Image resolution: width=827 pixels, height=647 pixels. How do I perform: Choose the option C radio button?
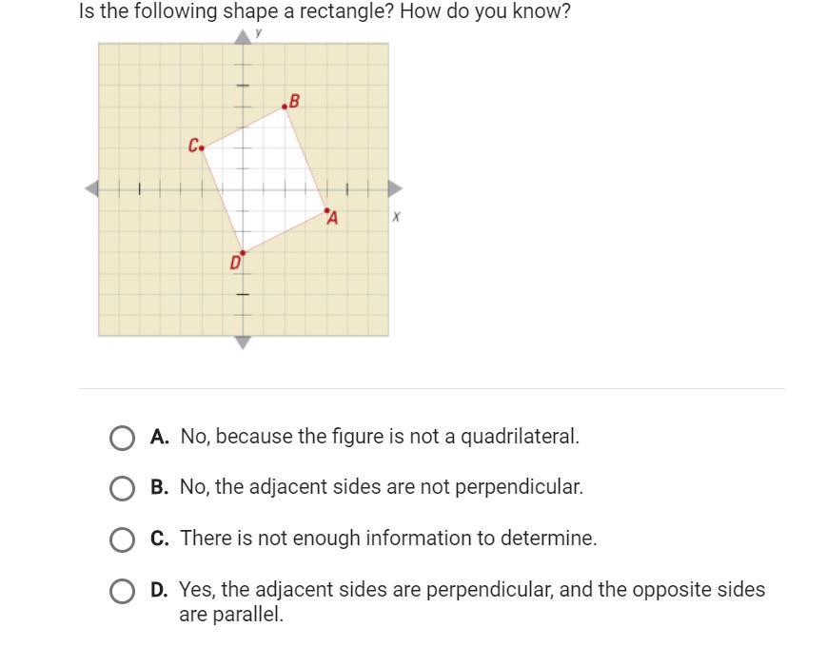[x=122, y=539]
